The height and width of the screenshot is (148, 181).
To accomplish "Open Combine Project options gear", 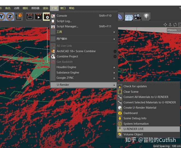I will pos(115,57).
